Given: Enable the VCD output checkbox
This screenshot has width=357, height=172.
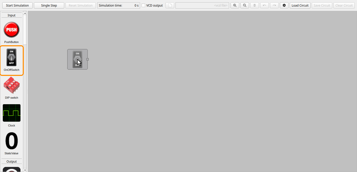Looking at the screenshot, I should tap(143, 5).
